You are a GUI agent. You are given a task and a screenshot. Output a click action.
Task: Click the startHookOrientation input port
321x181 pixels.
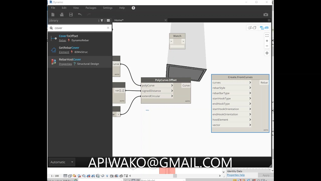tap(231, 109)
